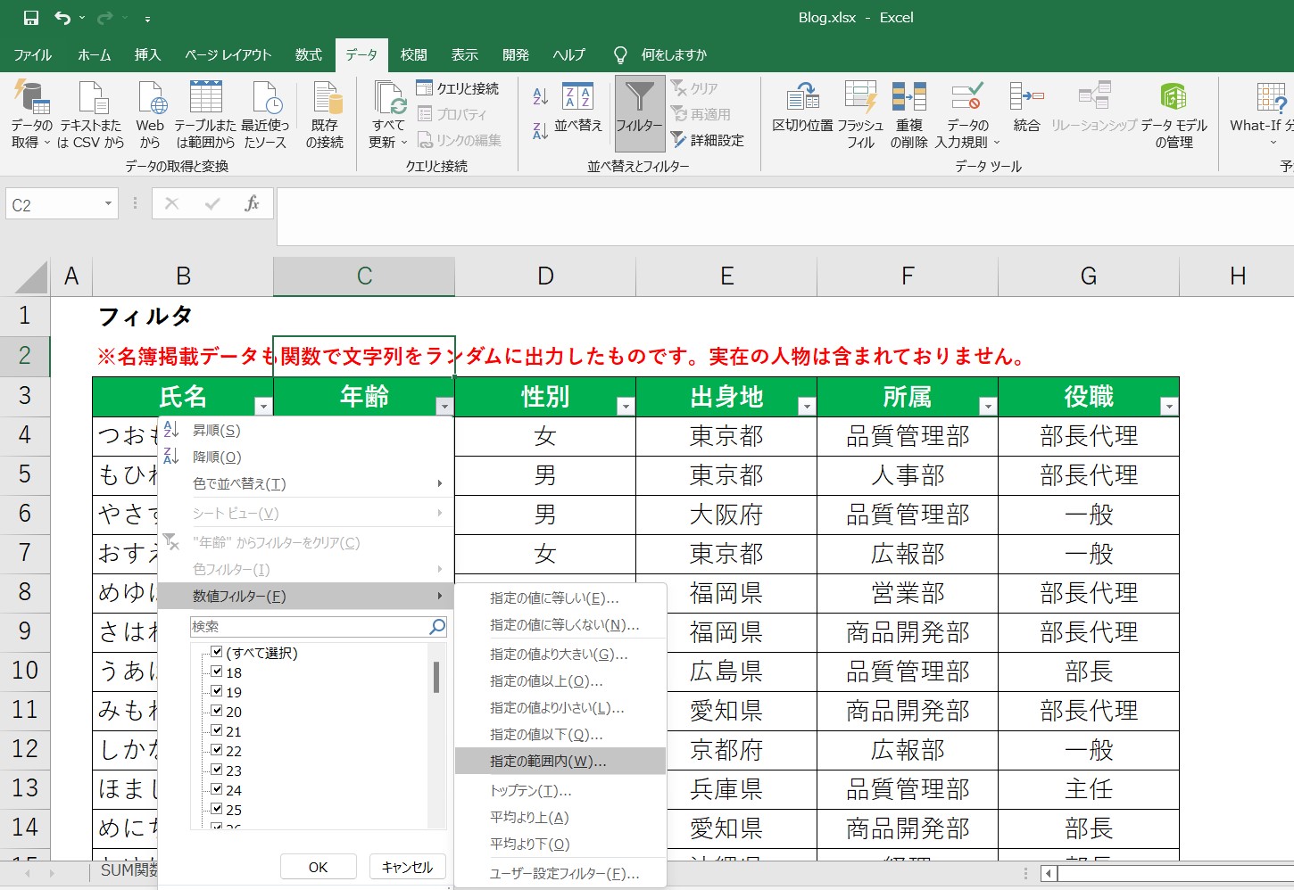Uncheck the 24 age checkbox

pos(217,789)
